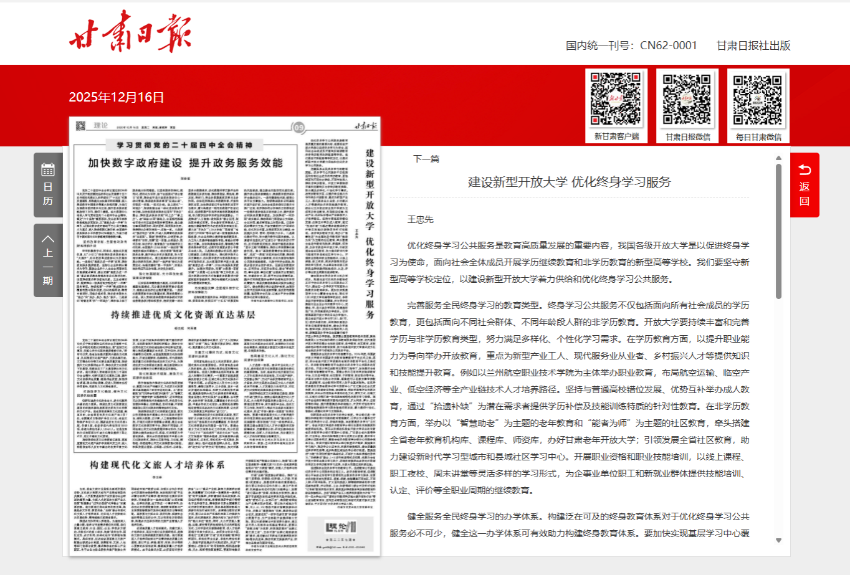The image size is (850, 575).
Task: Click the 每日甘肃微信 QR code
Action: [x=758, y=100]
